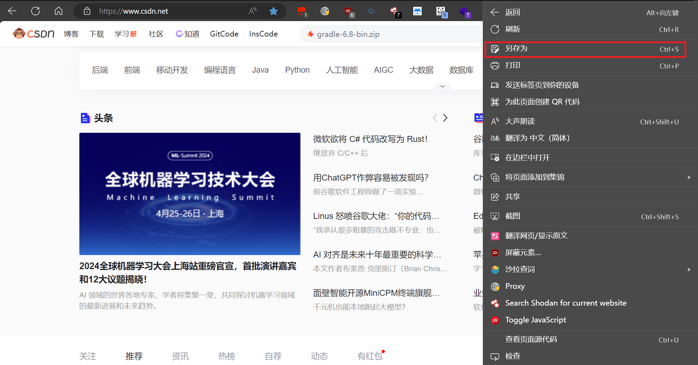Select the Python category
The image size is (698, 365).
click(x=297, y=70)
